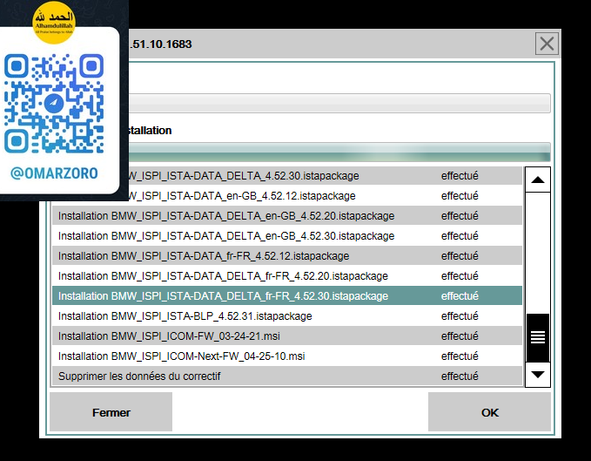Click the Alhamdulillah yellow avatar badge
This screenshot has width=591, height=461.
(x=54, y=23)
